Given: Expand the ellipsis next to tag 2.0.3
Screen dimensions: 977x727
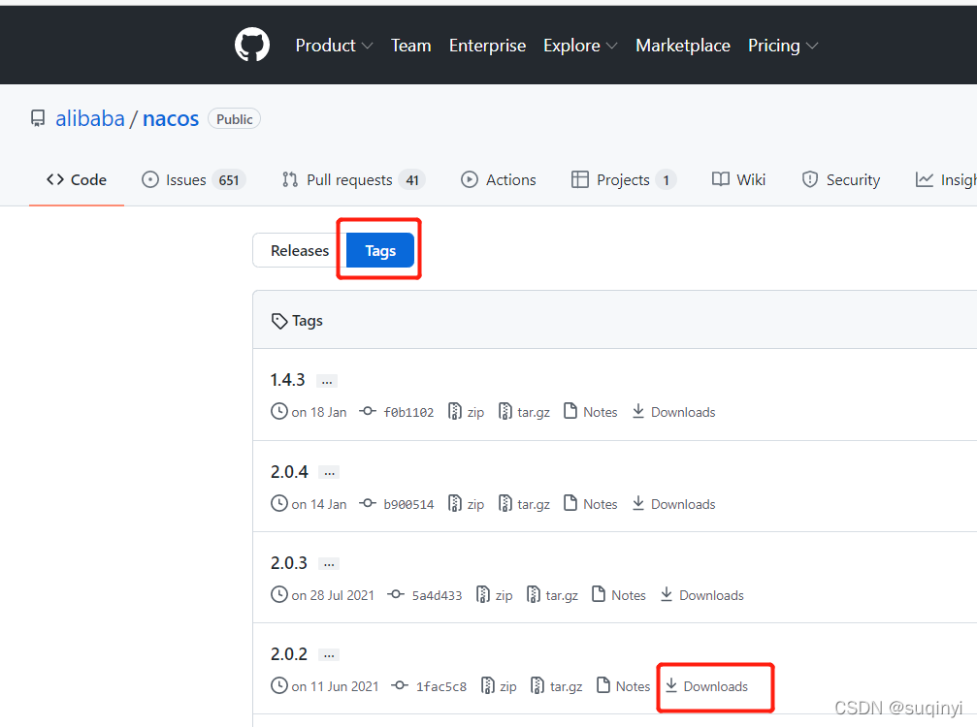Looking at the screenshot, I should 329,564.
